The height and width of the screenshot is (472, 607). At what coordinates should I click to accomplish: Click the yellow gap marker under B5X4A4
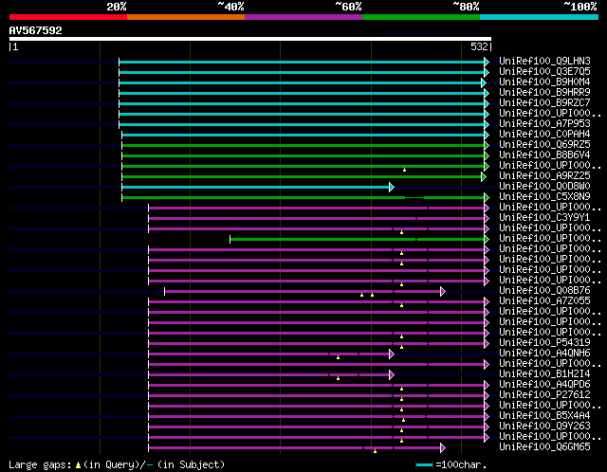[403, 420]
